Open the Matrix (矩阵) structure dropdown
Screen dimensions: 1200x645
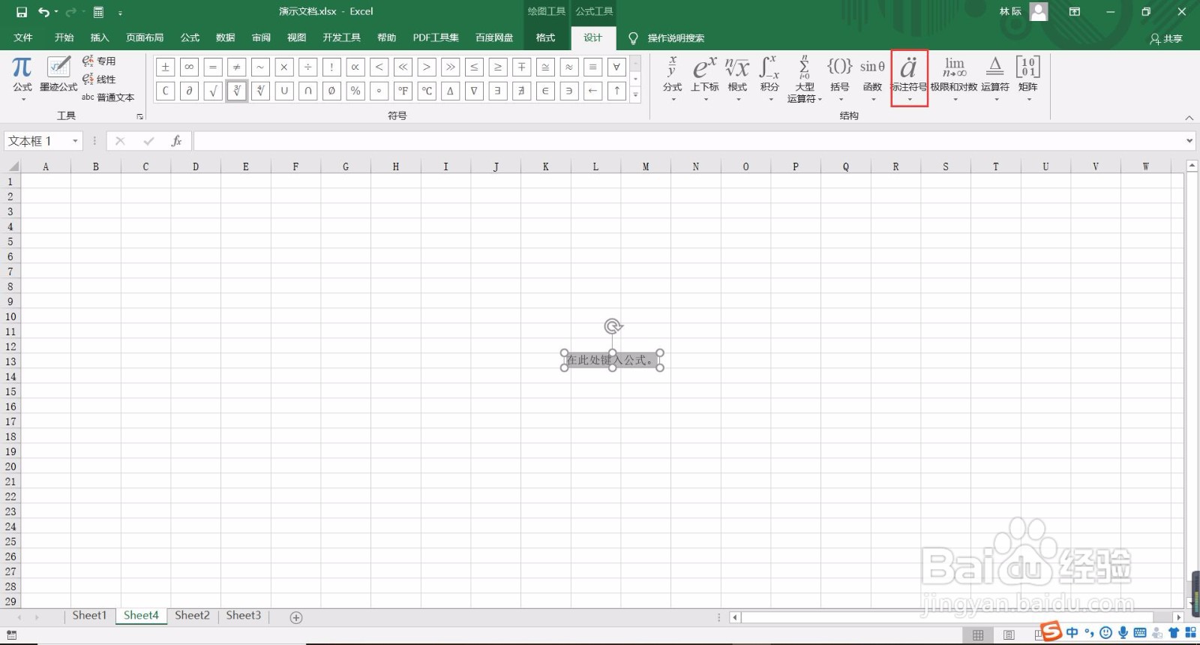pos(1028,79)
